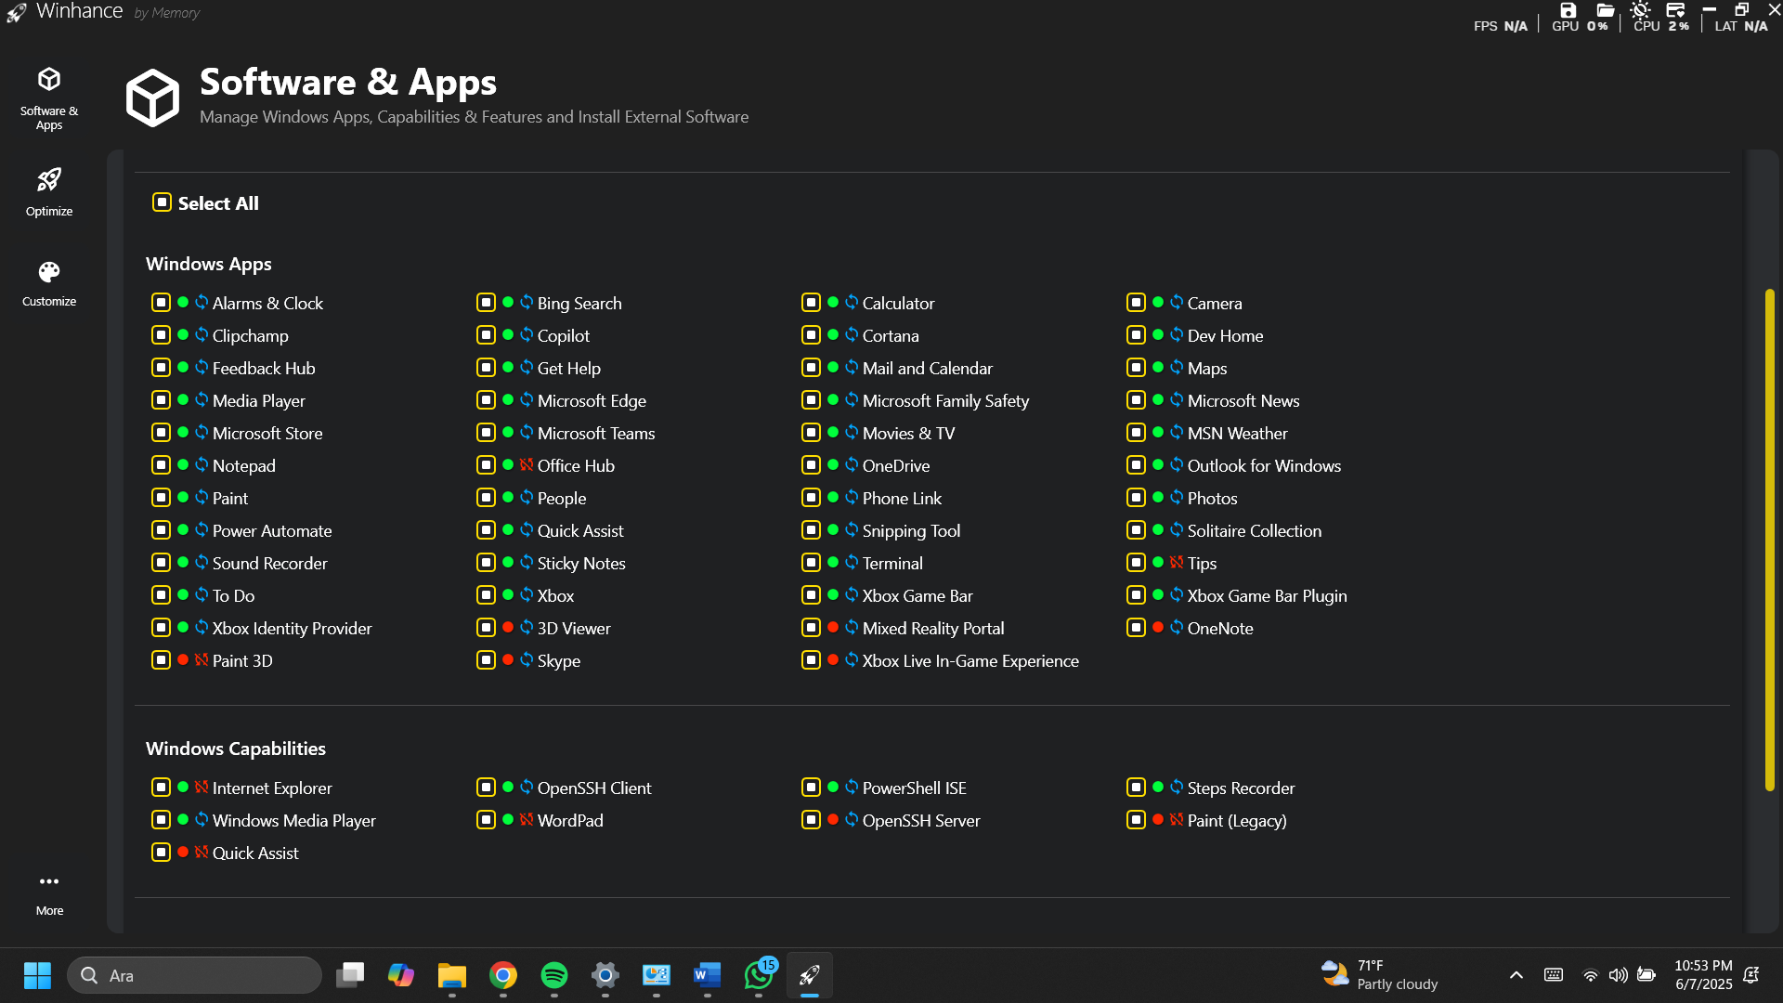
Task: Open Microsoft Word from the taskbar
Action: click(x=708, y=975)
